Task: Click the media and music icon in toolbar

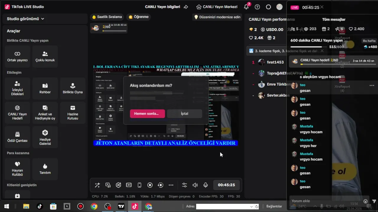Action: click(108, 185)
